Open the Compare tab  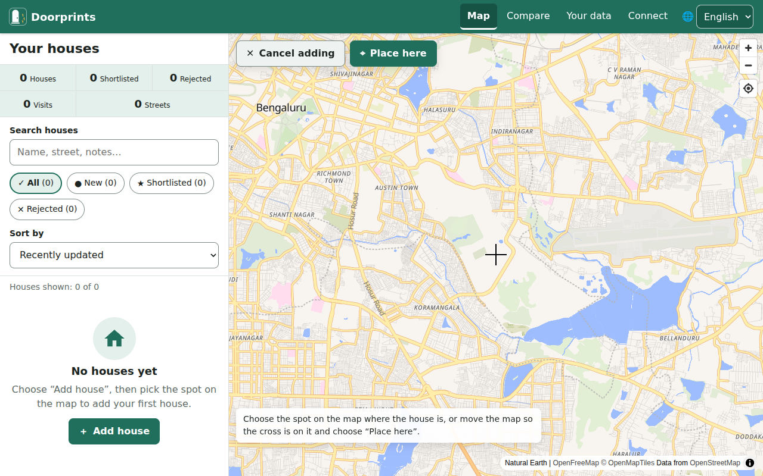click(x=528, y=16)
